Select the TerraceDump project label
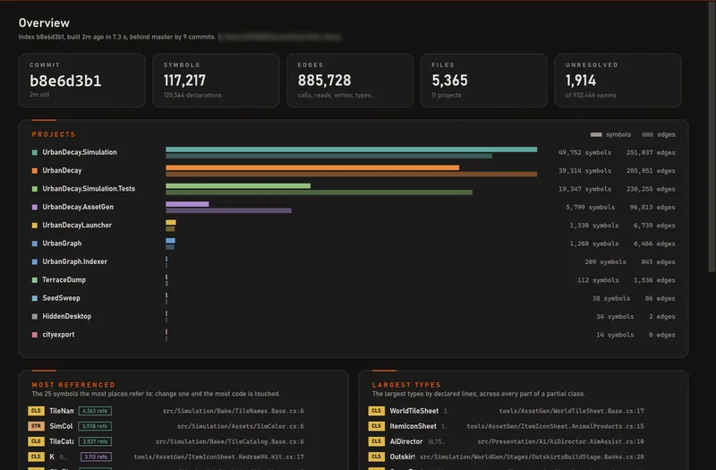The image size is (716, 470). [x=64, y=280]
